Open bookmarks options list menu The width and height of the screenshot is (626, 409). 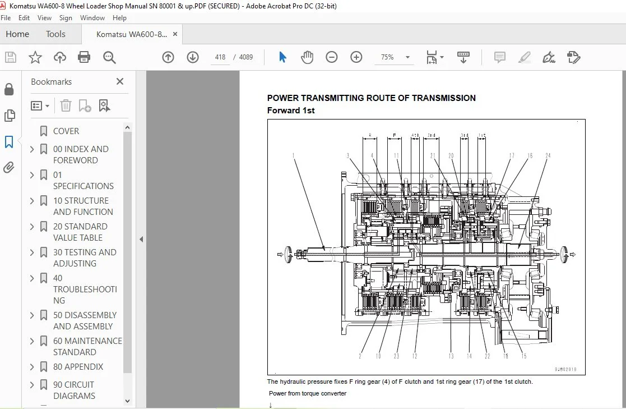[40, 105]
